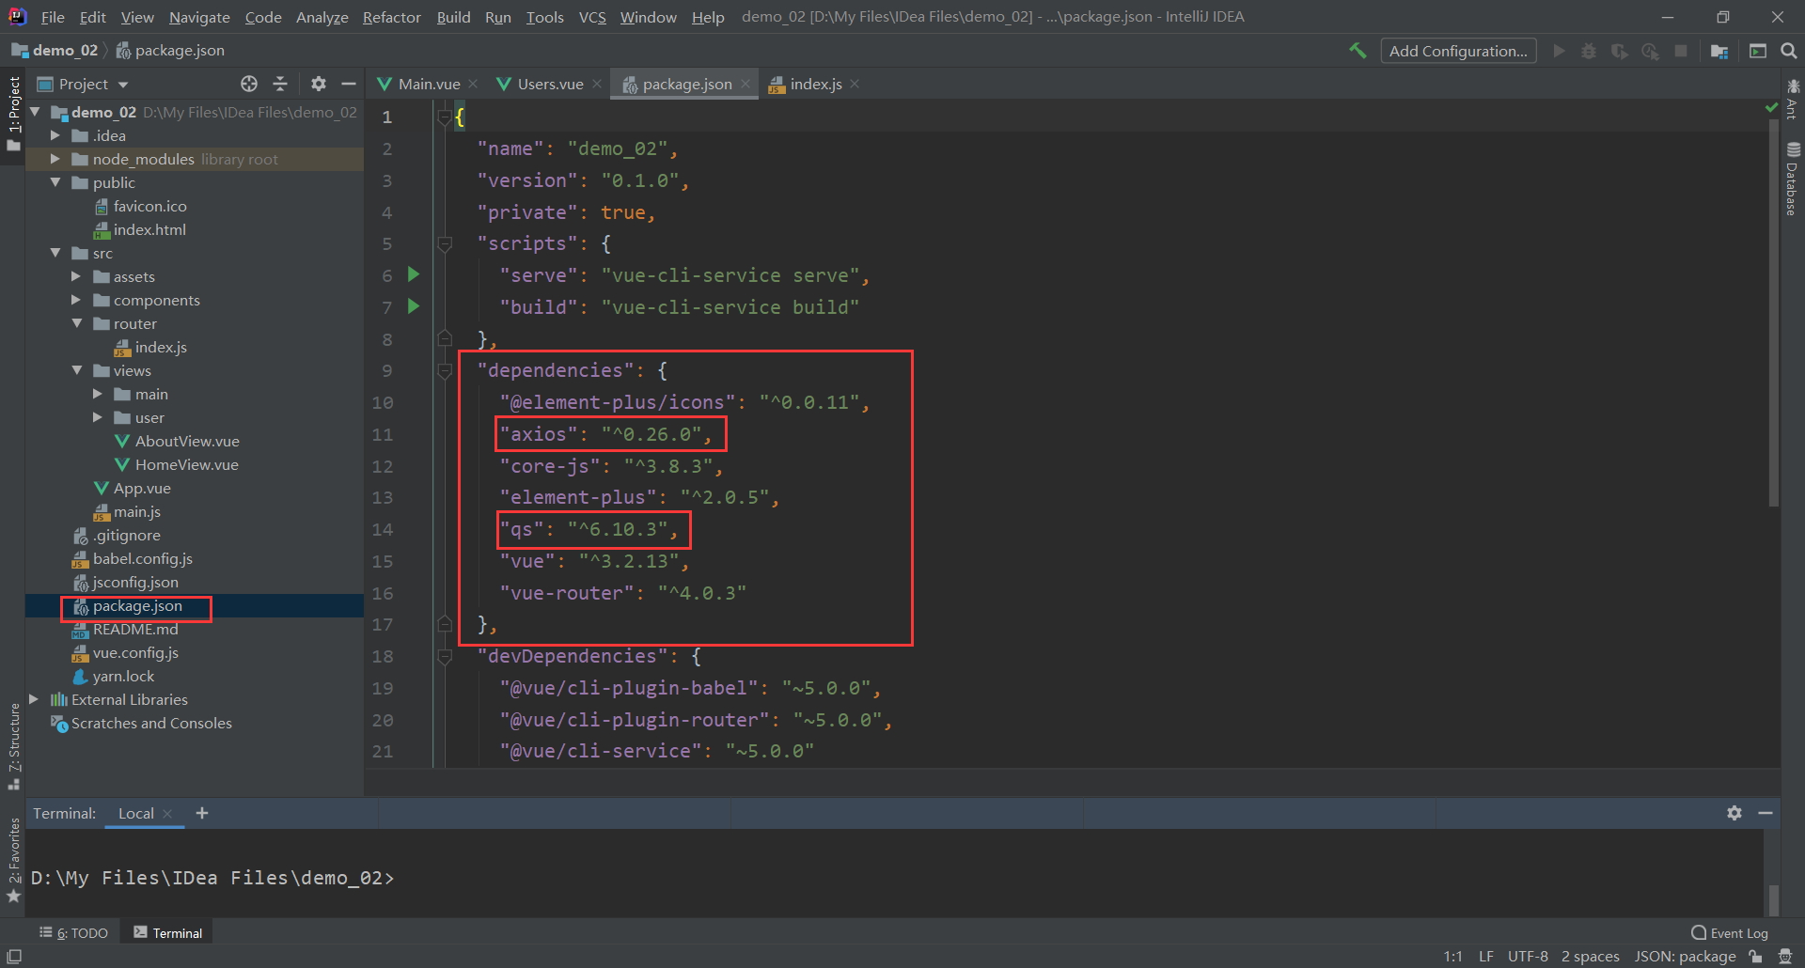Click the Run Anything icon beside search
The width and height of the screenshot is (1805, 968).
tap(1758, 51)
